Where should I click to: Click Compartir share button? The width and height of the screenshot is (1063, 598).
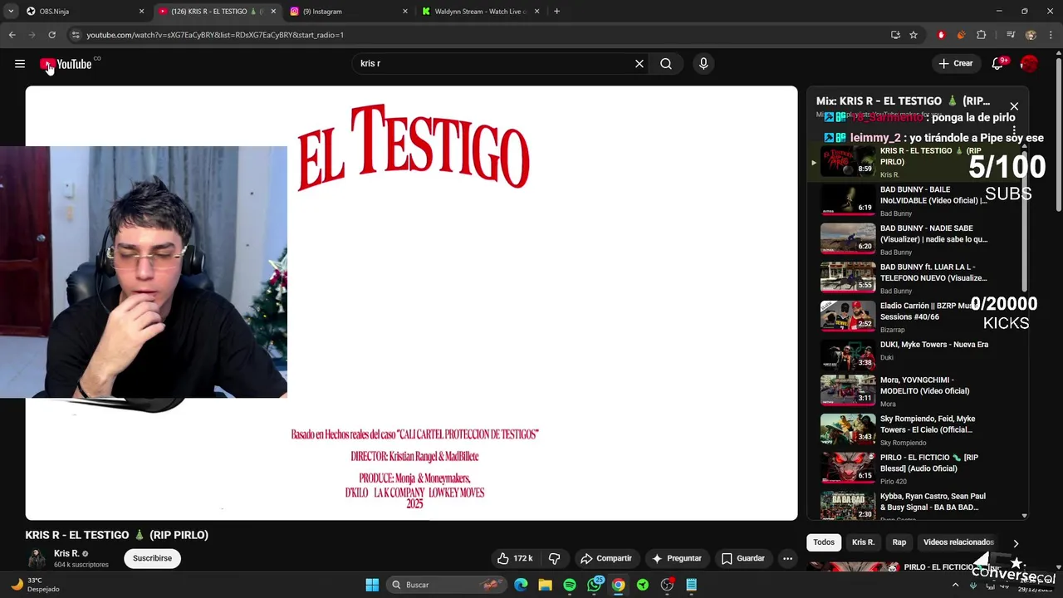[x=606, y=558]
